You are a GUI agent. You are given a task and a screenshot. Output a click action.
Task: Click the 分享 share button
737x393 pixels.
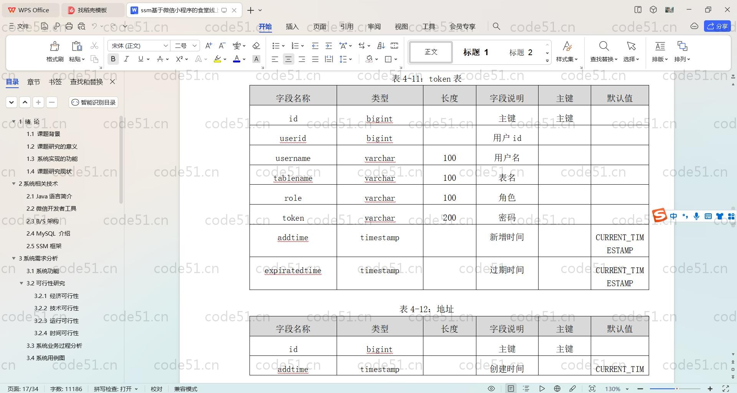pyautogui.click(x=717, y=26)
